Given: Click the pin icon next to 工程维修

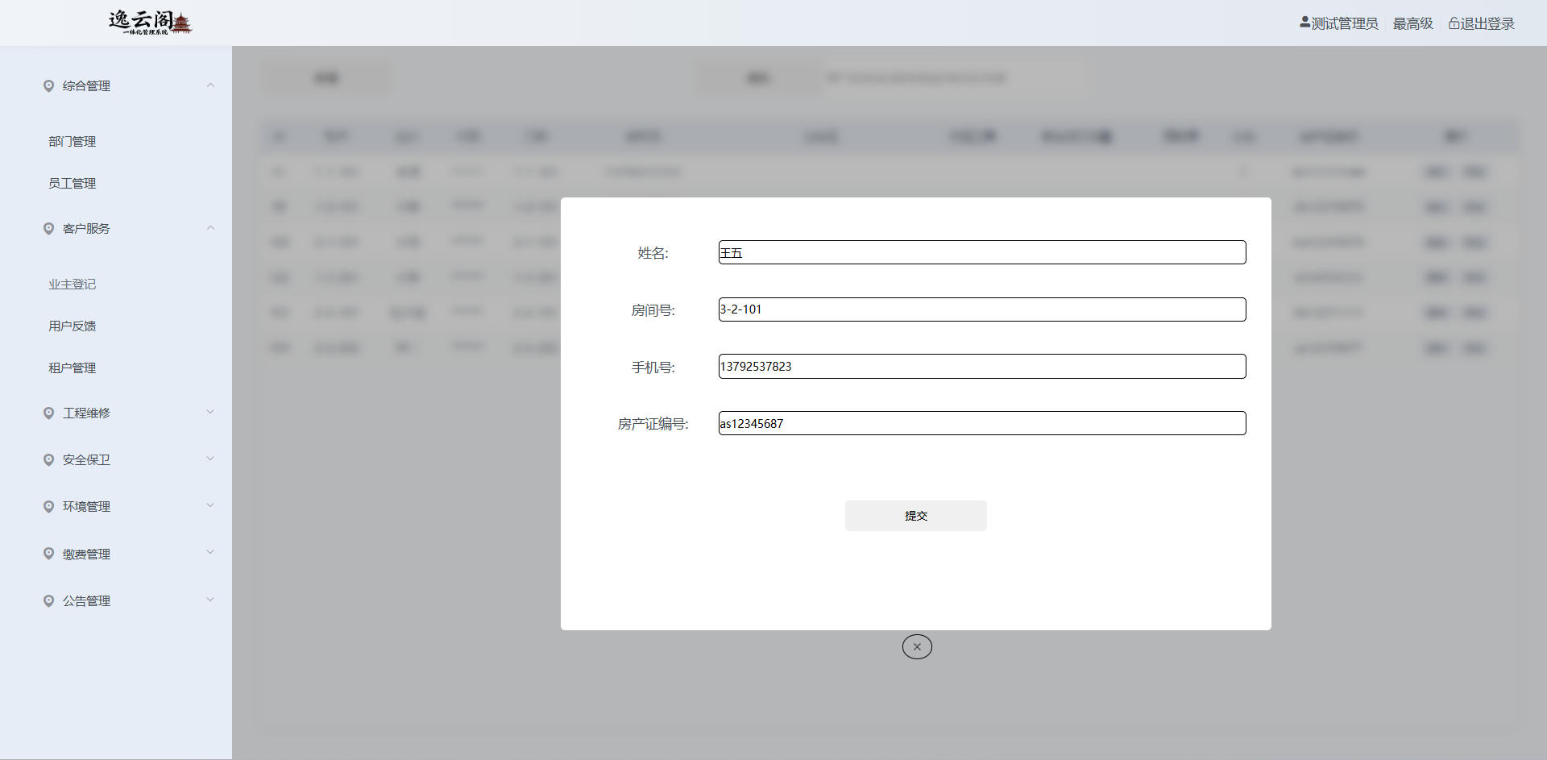Looking at the screenshot, I should tap(48, 413).
